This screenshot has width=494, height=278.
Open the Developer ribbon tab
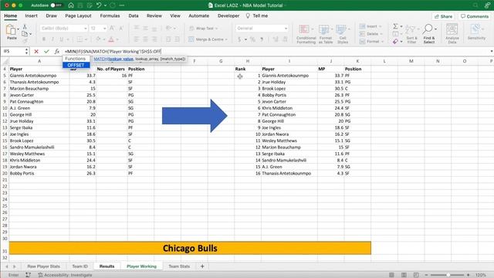pyautogui.click(x=228, y=15)
